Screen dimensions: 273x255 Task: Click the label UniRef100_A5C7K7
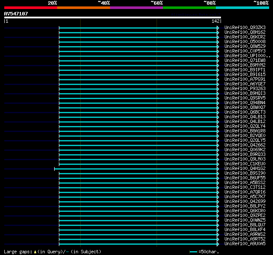pos(245,197)
